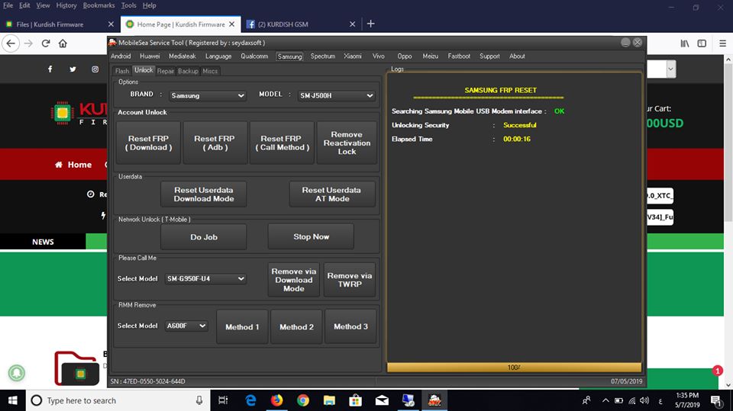Viewport: 733px width, 411px height.
Task: Click Reset FRP (Download) button
Action: pos(148,143)
